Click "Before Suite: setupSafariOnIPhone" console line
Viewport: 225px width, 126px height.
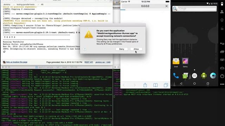coord(23,44)
